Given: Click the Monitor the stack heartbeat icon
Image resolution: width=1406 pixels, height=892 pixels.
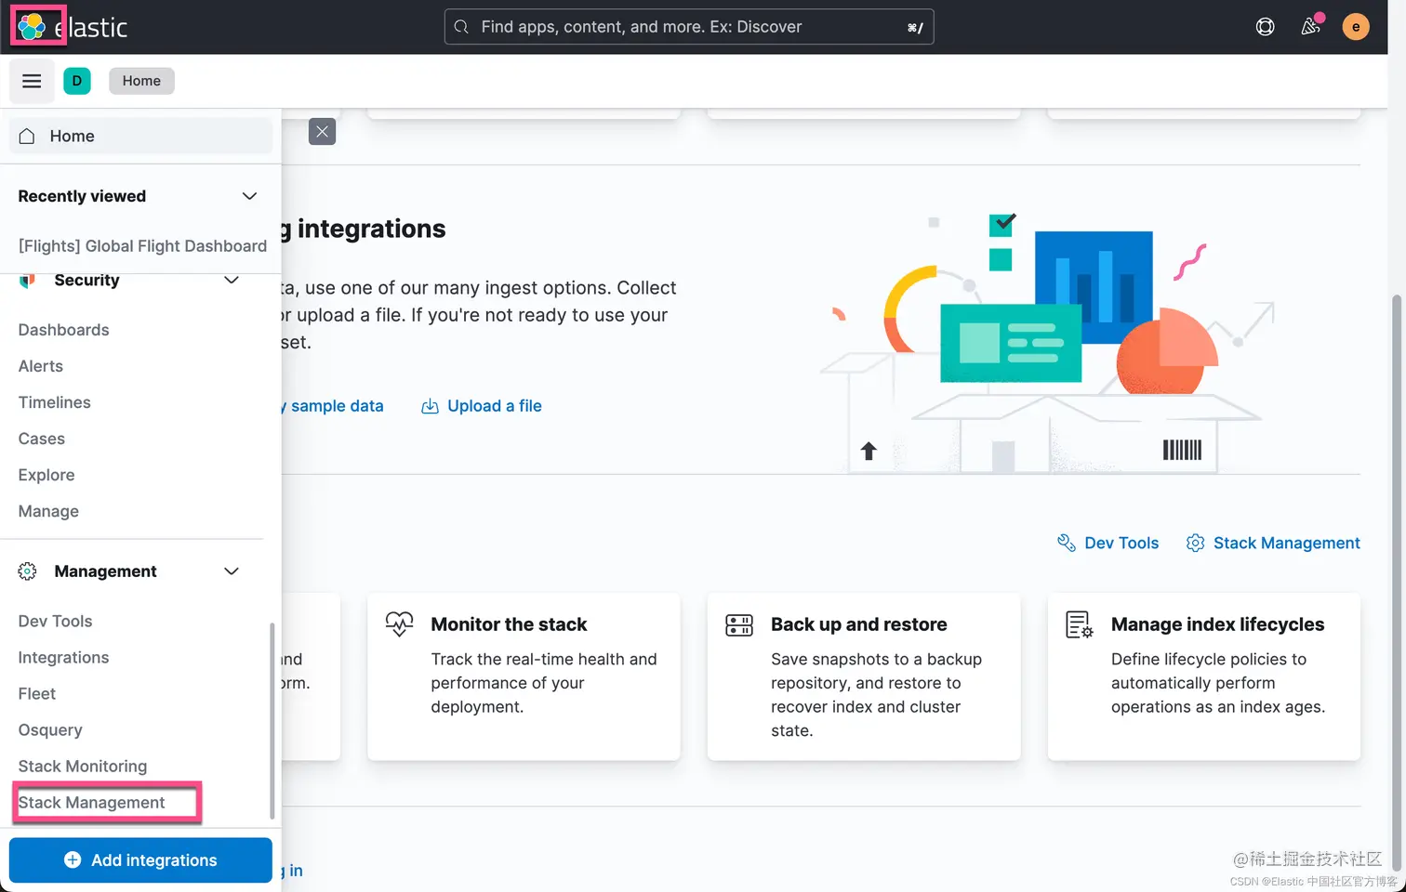Looking at the screenshot, I should click(x=399, y=623).
